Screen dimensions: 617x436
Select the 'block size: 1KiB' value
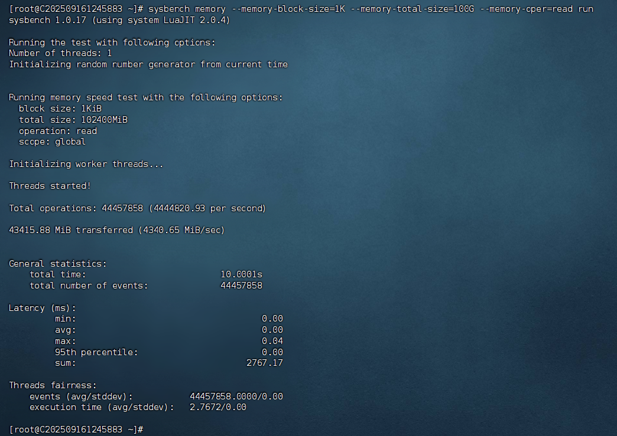59,109
